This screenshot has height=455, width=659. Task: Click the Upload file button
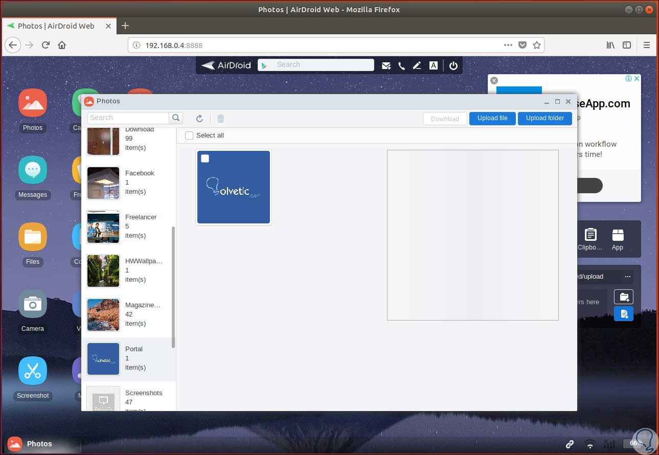[492, 118]
